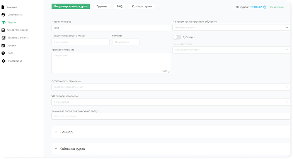
Task: Click the Название курса input field
Action: (x=111, y=28)
